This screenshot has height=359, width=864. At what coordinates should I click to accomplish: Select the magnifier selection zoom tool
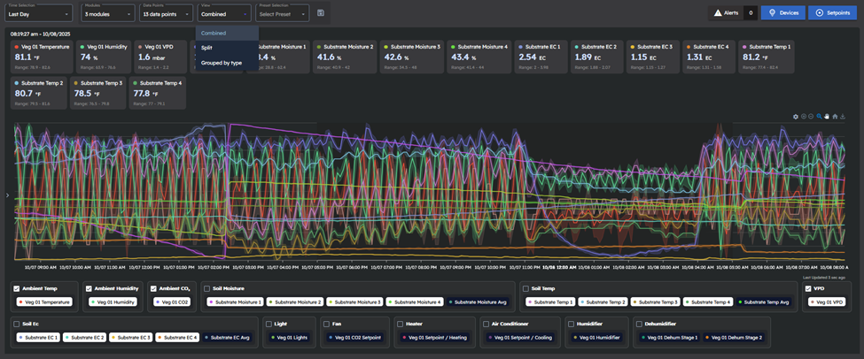tap(820, 116)
